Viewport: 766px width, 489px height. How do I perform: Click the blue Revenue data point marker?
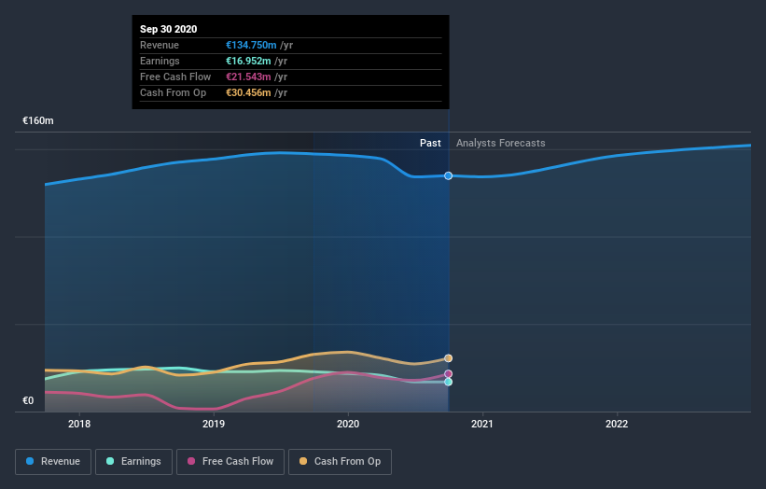pos(448,175)
